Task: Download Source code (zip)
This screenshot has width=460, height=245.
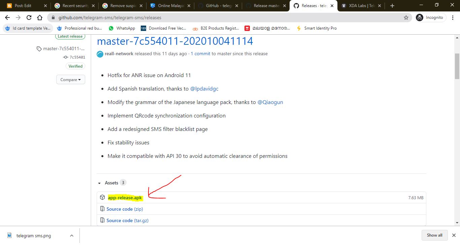Action: pyautogui.click(x=125, y=209)
